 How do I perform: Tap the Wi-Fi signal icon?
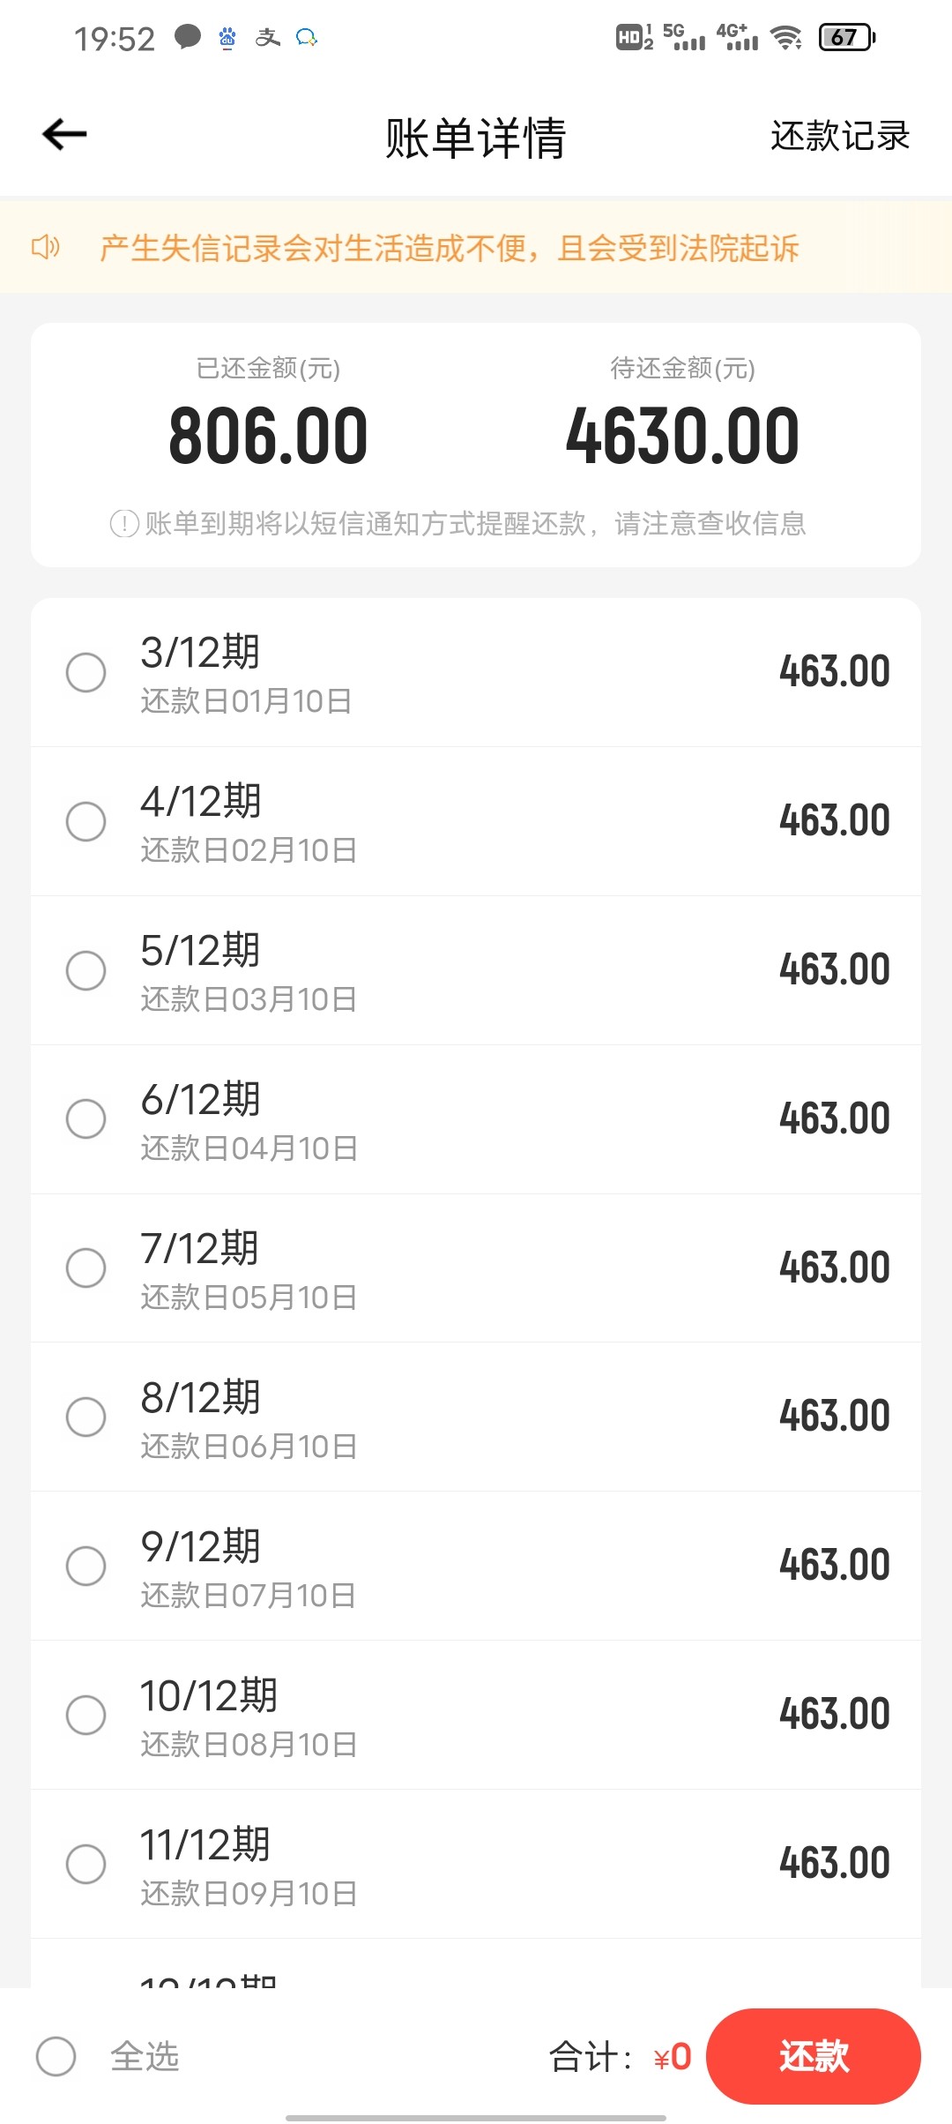tap(785, 37)
